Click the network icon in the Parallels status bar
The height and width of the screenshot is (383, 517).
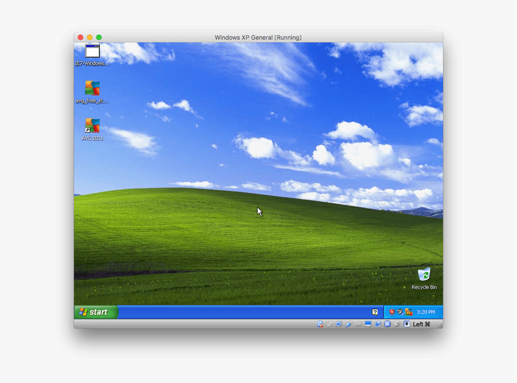click(x=319, y=323)
